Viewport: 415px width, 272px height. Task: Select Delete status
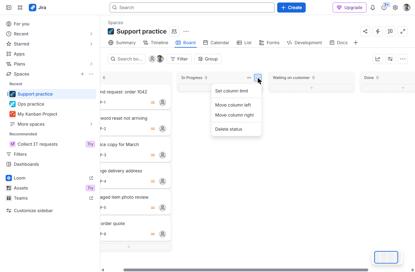click(x=236, y=129)
